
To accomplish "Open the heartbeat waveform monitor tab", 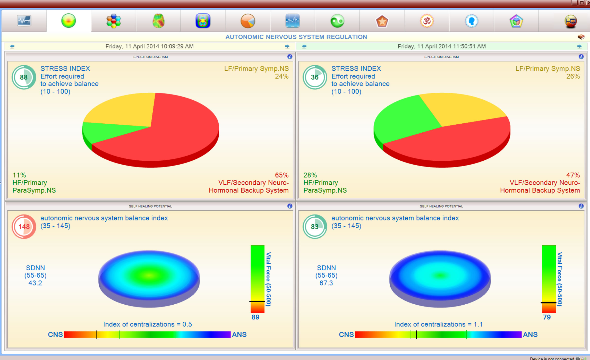I will [24, 21].
